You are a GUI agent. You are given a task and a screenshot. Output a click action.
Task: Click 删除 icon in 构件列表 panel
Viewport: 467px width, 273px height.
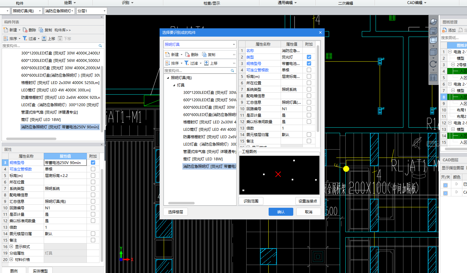[25, 30]
